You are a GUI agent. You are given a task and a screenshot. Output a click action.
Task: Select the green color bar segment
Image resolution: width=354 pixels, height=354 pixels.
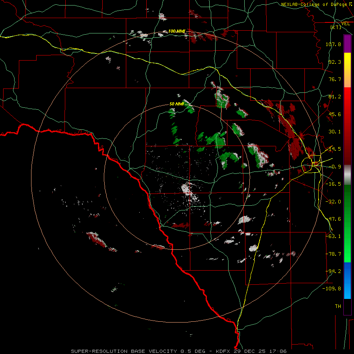tap(347, 223)
